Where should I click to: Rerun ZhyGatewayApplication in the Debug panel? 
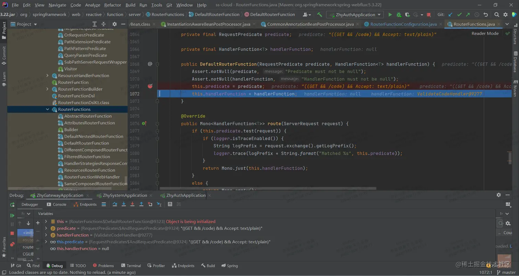pos(12,205)
